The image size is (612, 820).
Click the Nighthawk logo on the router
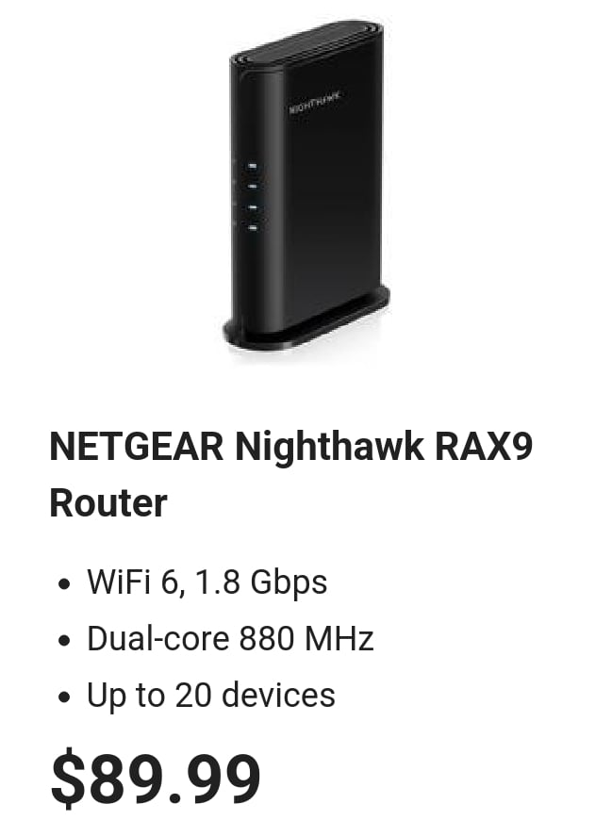315,102
